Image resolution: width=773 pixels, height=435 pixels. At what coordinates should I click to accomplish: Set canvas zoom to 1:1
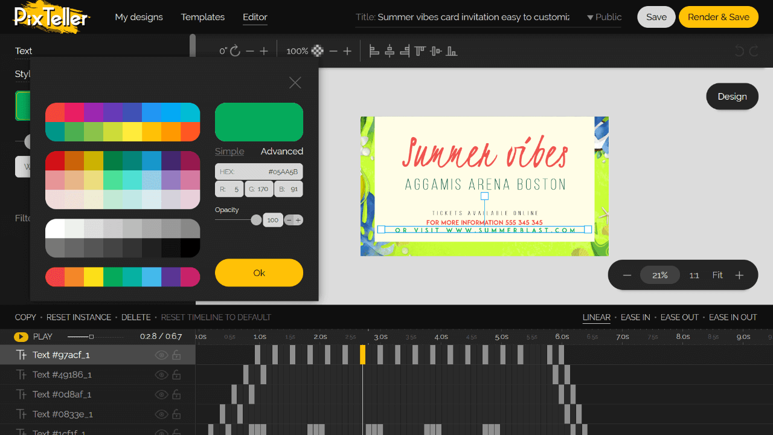point(694,275)
